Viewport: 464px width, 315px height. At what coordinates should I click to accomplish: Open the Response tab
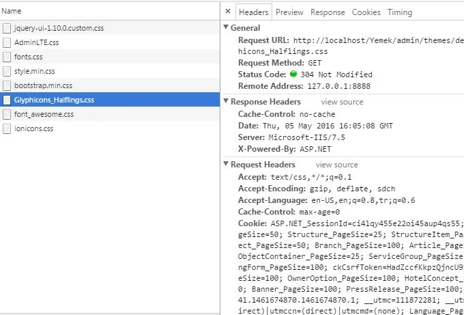(x=328, y=12)
